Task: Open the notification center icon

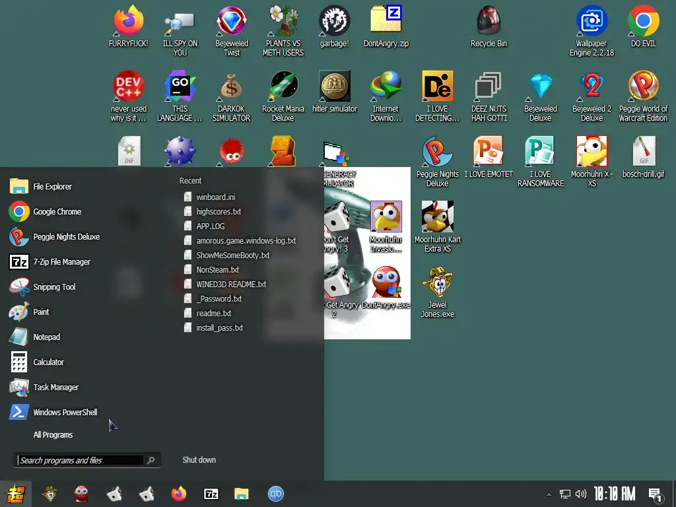Action: point(655,494)
